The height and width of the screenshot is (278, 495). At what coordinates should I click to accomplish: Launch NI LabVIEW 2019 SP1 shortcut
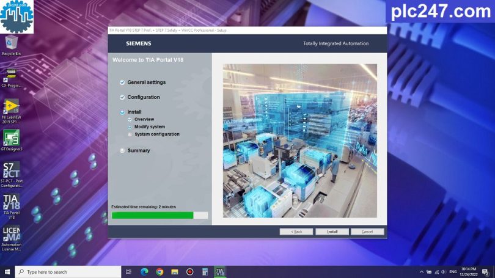pos(12,111)
